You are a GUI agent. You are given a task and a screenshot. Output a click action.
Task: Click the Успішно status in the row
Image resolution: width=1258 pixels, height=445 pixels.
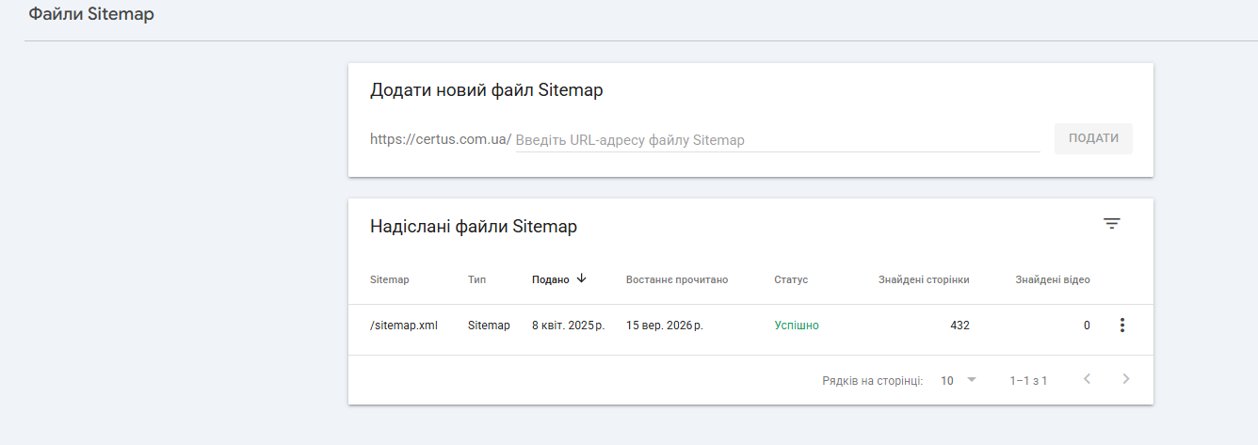797,326
